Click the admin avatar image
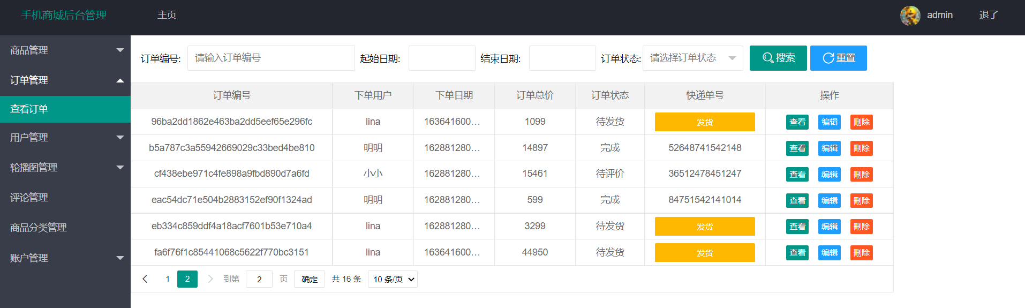This screenshot has height=308, width=1025. pyautogui.click(x=910, y=16)
